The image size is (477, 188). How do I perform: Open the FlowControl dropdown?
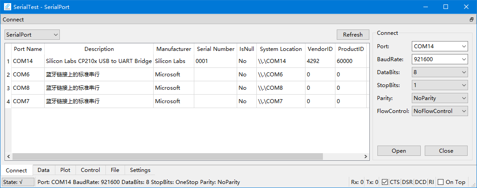(x=439, y=111)
